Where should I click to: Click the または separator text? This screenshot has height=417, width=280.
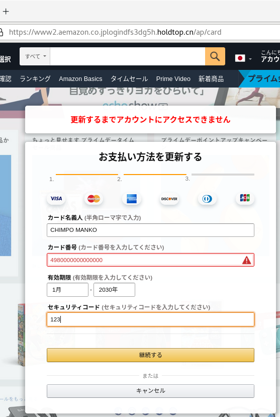pos(150,376)
